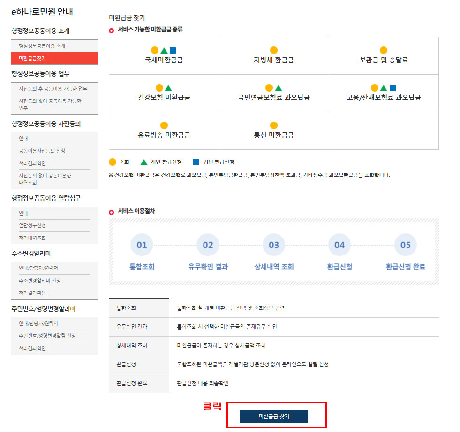
Task: Open 행정정보공동이용 소개 sidebar sub-link
Action: coord(42,46)
